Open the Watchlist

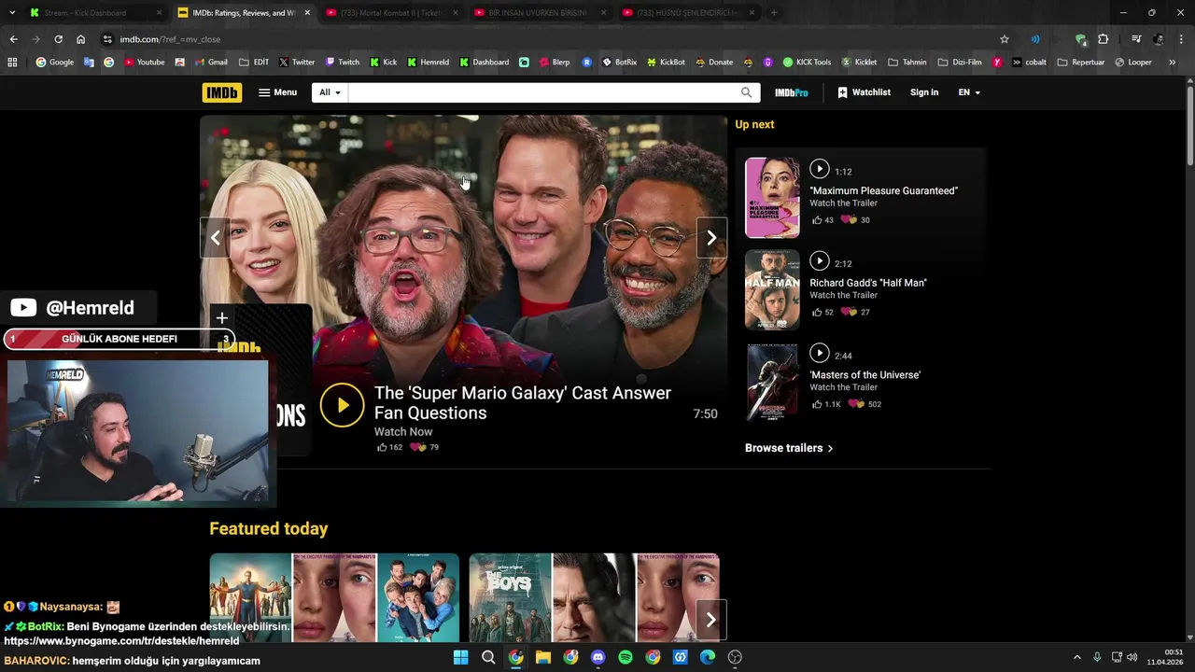click(x=864, y=92)
